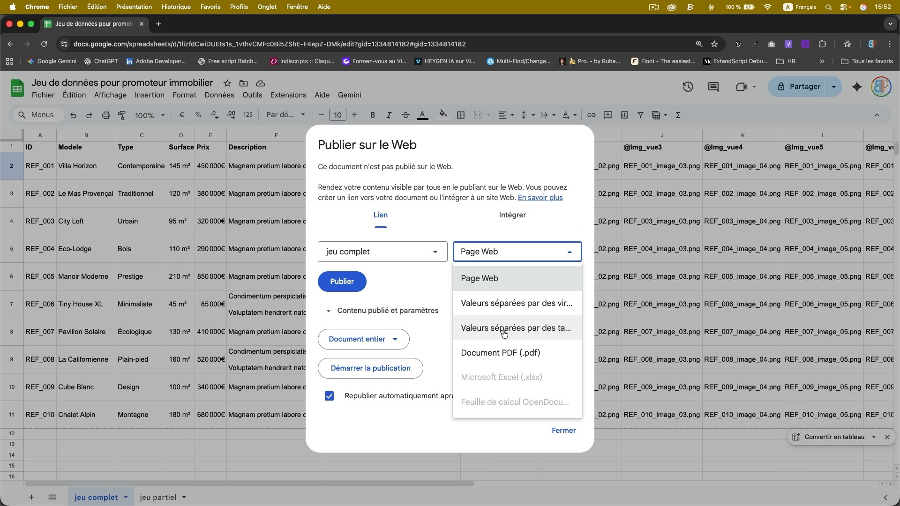Open the comments panel icon
The height and width of the screenshot is (506, 900).
(x=713, y=87)
